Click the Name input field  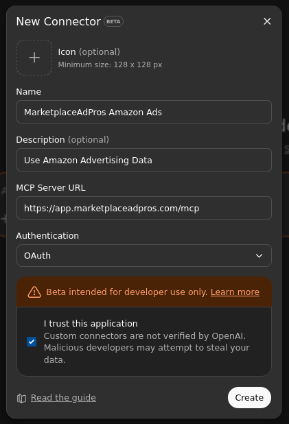144,112
